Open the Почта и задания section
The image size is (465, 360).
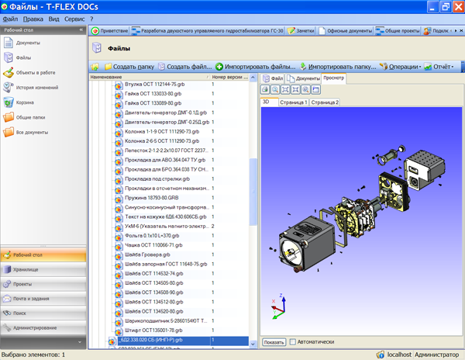pos(43,299)
